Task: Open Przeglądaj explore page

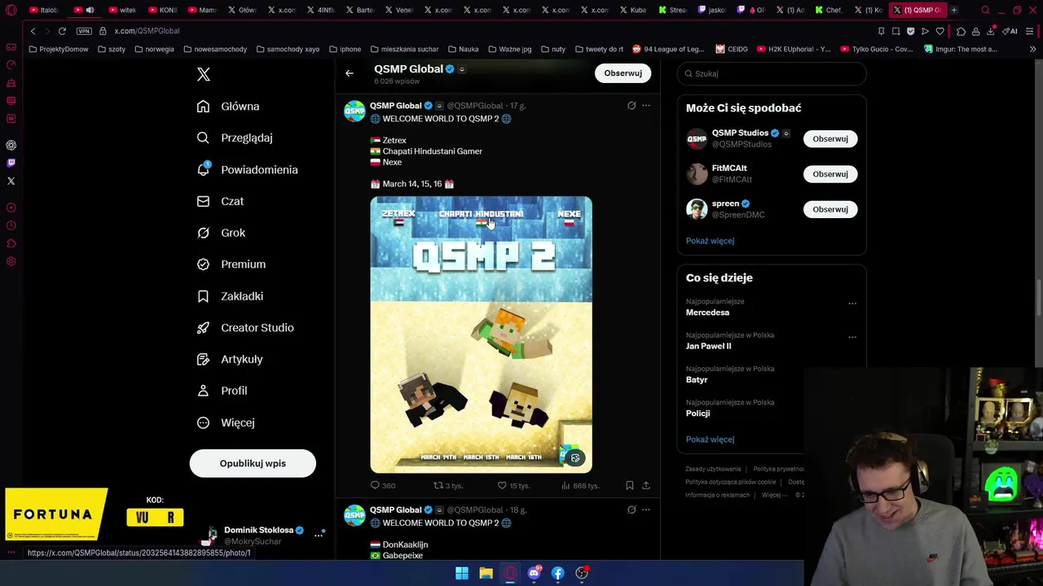Action: [x=235, y=138]
